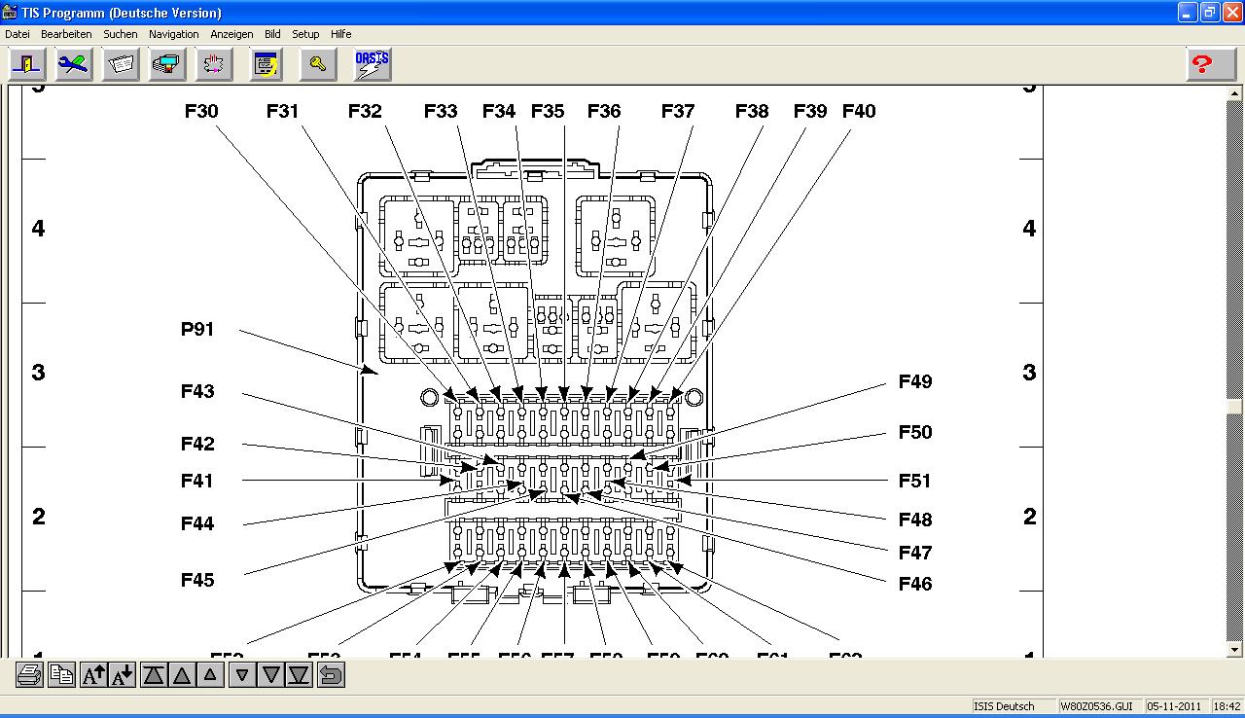Image resolution: width=1245 pixels, height=718 pixels.
Task: Click the return back arrow button
Action: [x=331, y=674]
